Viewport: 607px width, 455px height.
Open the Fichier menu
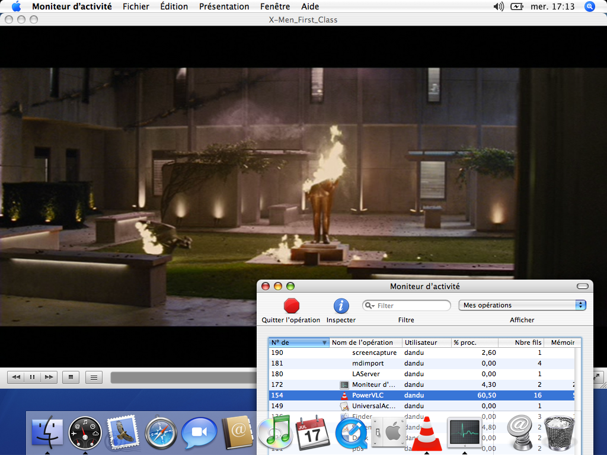click(x=136, y=6)
